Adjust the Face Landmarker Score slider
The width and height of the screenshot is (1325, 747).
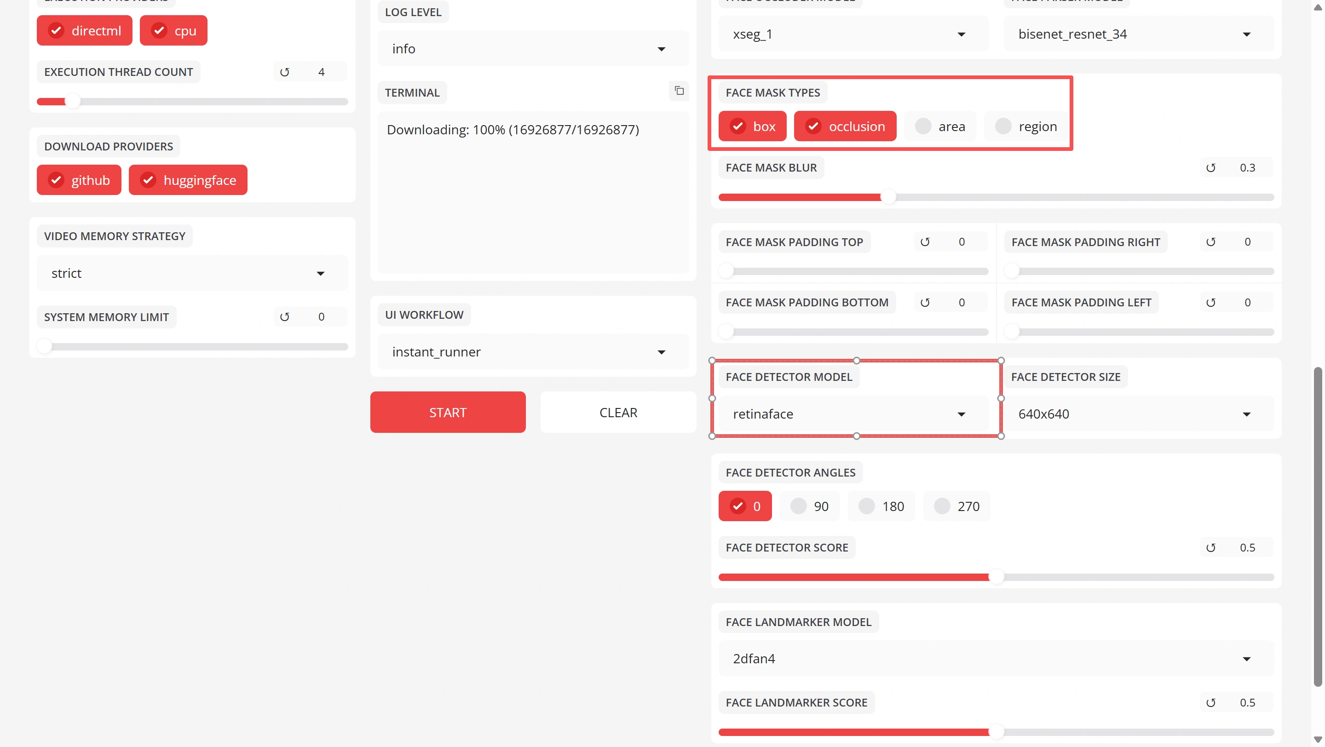click(x=996, y=732)
